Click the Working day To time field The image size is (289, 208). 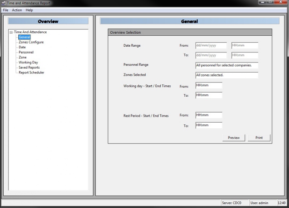[209, 95]
